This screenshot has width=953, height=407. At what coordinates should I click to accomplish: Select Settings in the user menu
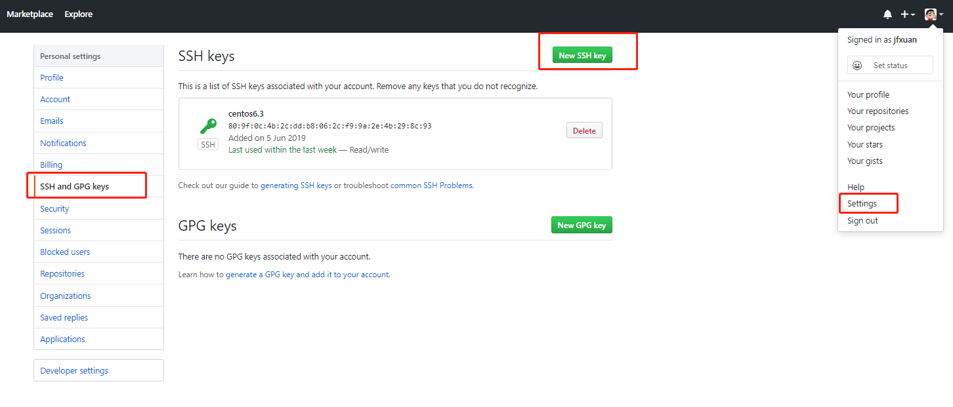pos(862,203)
